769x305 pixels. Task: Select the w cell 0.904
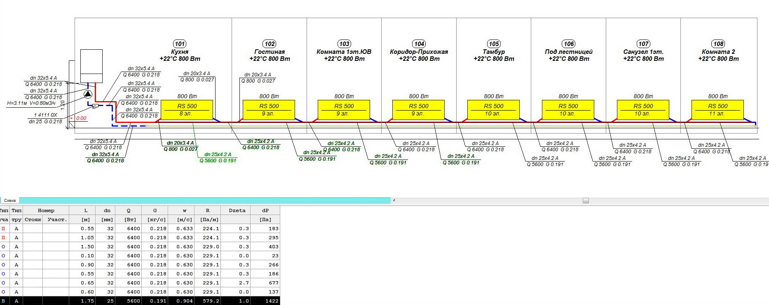pyautogui.click(x=181, y=301)
